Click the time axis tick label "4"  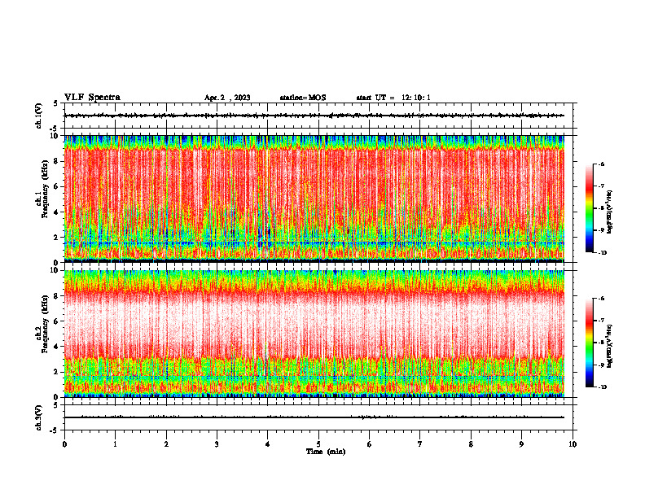coord(268,444)
